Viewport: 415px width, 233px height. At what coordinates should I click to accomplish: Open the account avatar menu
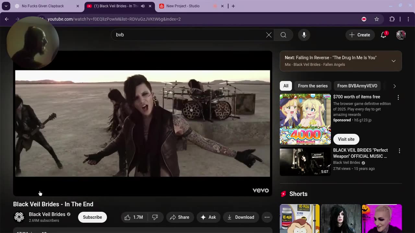point(401,35)
